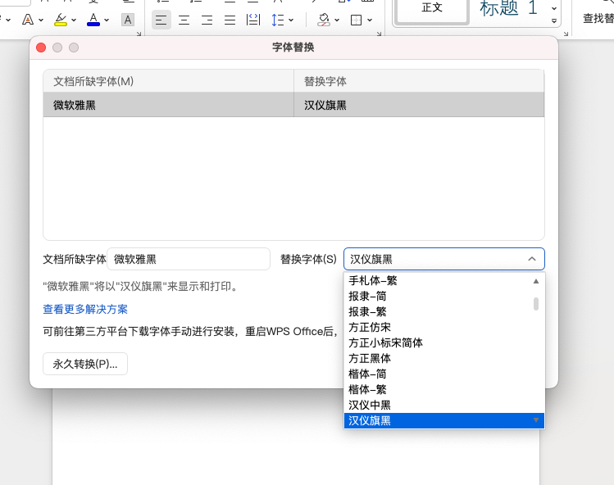Select the 微软雅黑 row in the table
Image resolution: width=614 pixels, height=485 pixels.
pos(168,105)
